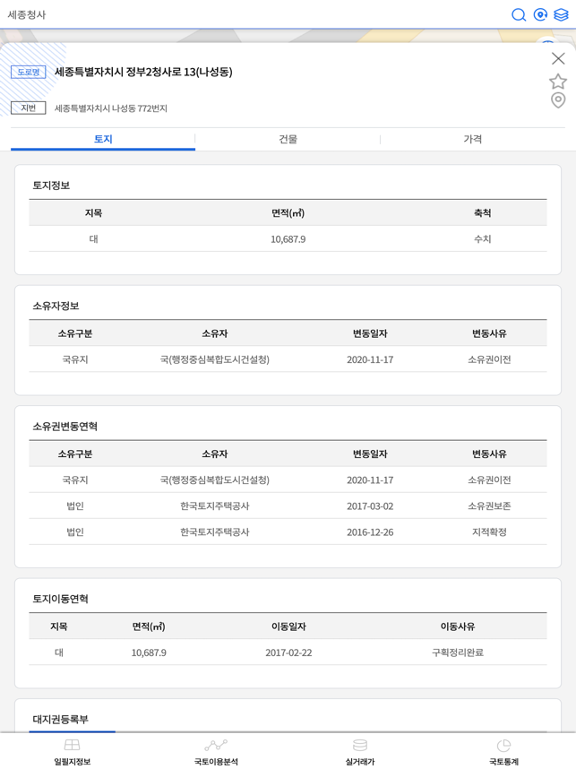This screenshot has width=576, height=769.
Task: Click the 대지권등록부 section heading
Action: coord(60,720)
